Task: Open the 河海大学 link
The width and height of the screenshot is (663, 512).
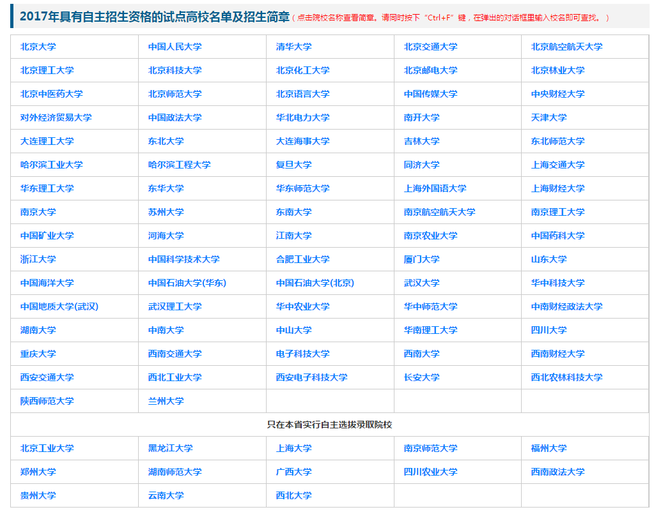Action: click(166, 236)
